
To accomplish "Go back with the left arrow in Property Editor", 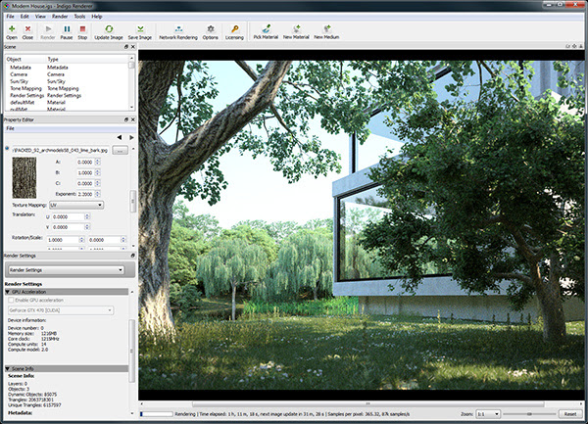I will point(120,137).
